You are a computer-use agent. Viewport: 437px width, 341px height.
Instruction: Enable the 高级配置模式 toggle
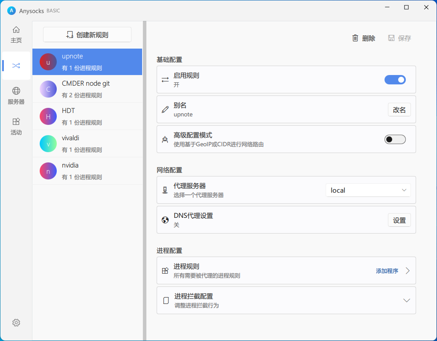395,139
